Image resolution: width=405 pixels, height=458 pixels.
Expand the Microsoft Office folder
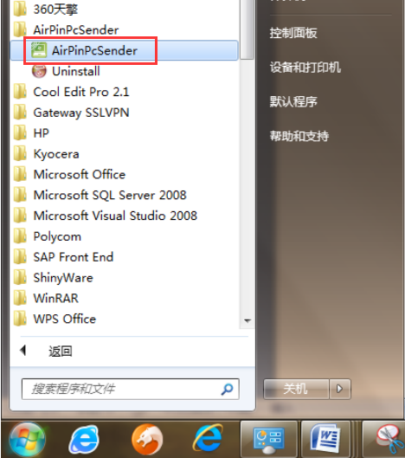(69, 175)
